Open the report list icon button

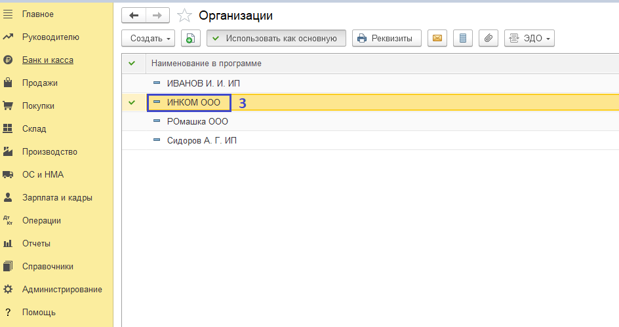click(x=462, y=38)
